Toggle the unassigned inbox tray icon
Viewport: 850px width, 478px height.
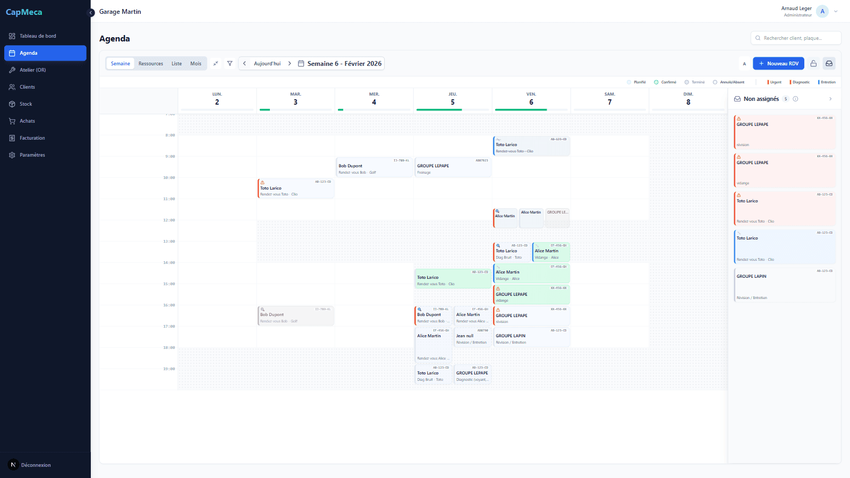(829, 63)
